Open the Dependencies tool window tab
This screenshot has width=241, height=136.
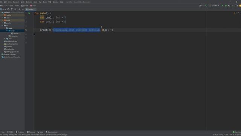click(x=52, y=132)
